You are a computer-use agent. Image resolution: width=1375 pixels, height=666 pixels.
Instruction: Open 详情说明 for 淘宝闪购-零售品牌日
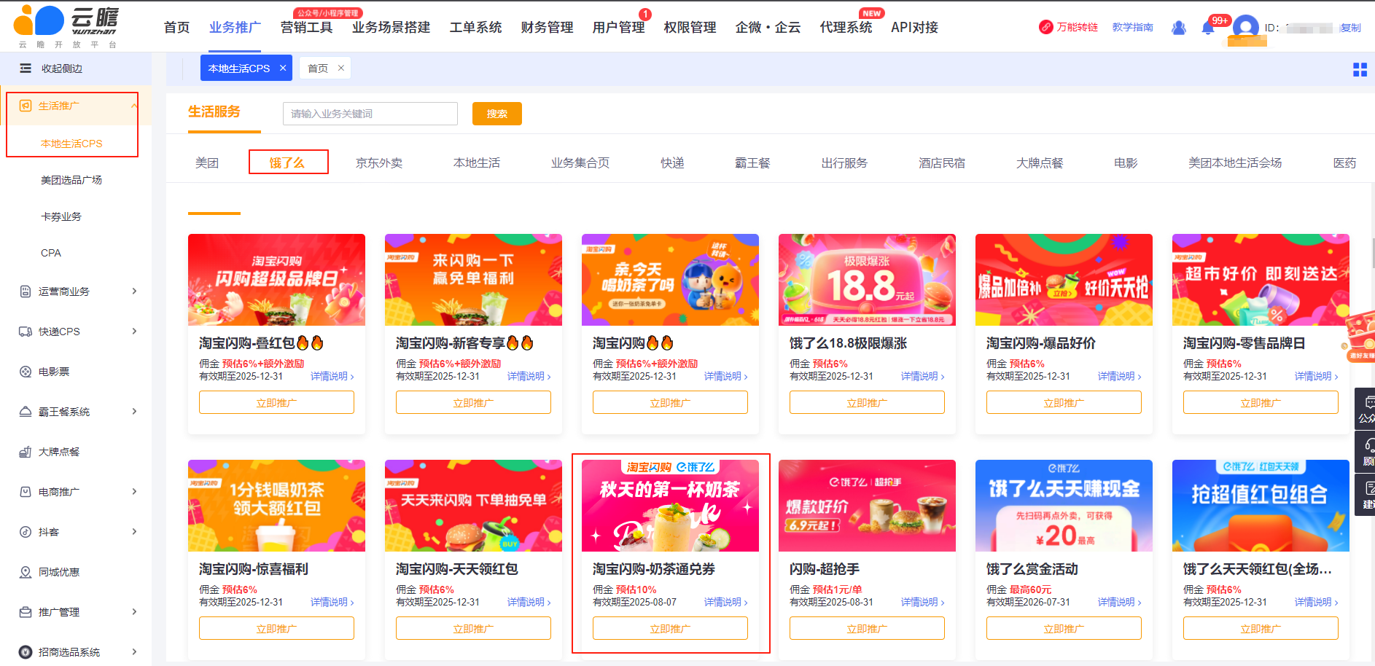coord(1316,376)
